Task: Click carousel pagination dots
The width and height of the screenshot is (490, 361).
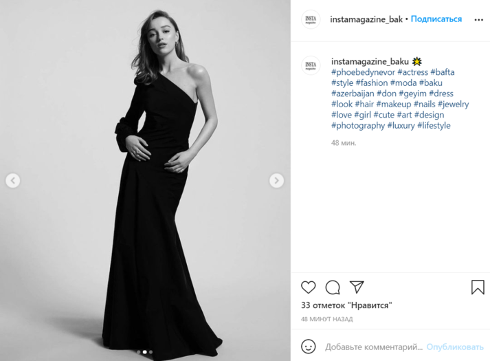Action: 144,352
